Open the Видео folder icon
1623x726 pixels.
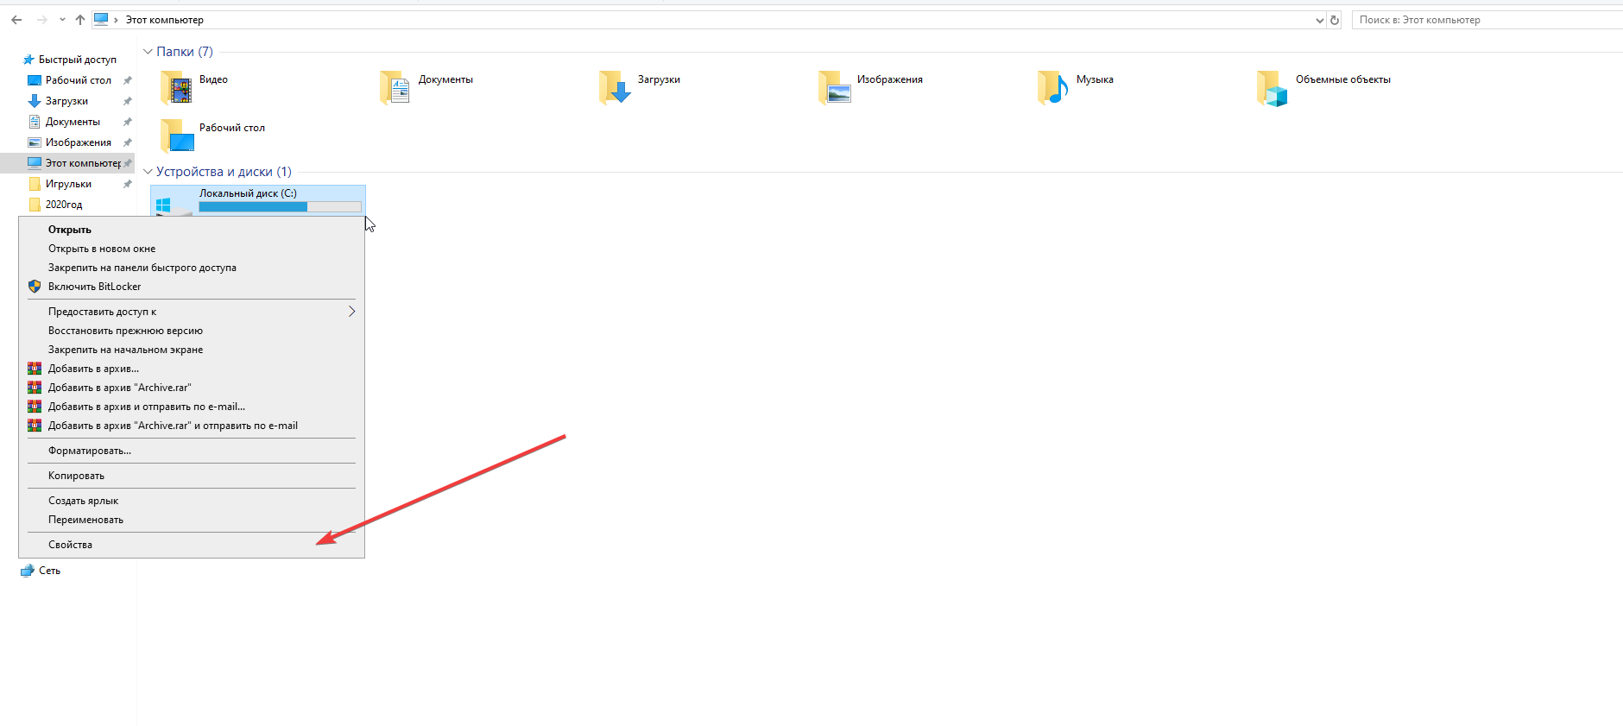point(176,88)
